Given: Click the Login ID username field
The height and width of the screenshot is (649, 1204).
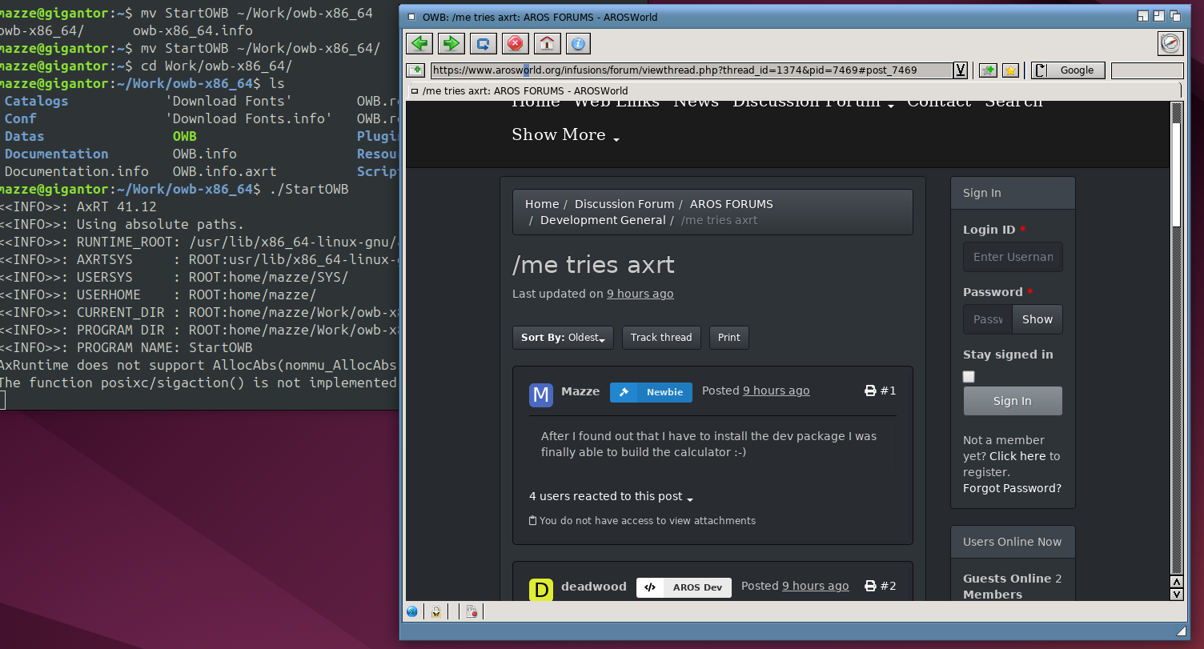Looking at the screenshot, I should click(1013, 257).
